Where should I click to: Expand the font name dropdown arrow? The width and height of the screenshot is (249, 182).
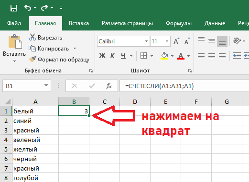tap(146, 41)
